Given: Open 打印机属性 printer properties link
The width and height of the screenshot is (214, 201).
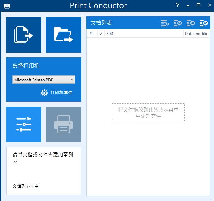Looking at the screenshot, I should [61, 93].
